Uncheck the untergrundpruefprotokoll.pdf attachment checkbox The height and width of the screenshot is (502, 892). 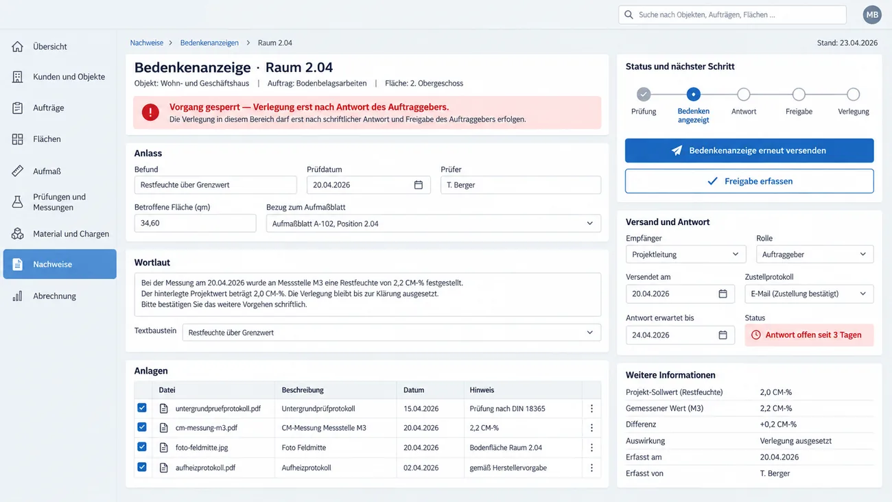click(141, 407)
